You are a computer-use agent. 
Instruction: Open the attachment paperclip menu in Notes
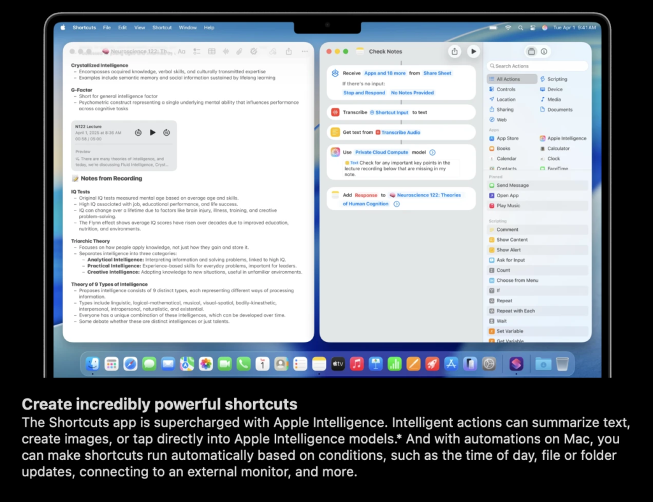pyautogui.click(x=239, y=51)
